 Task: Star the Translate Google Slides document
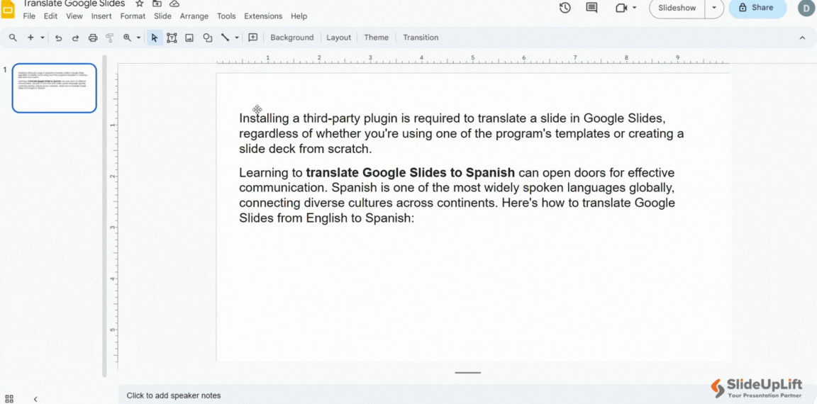139,4
